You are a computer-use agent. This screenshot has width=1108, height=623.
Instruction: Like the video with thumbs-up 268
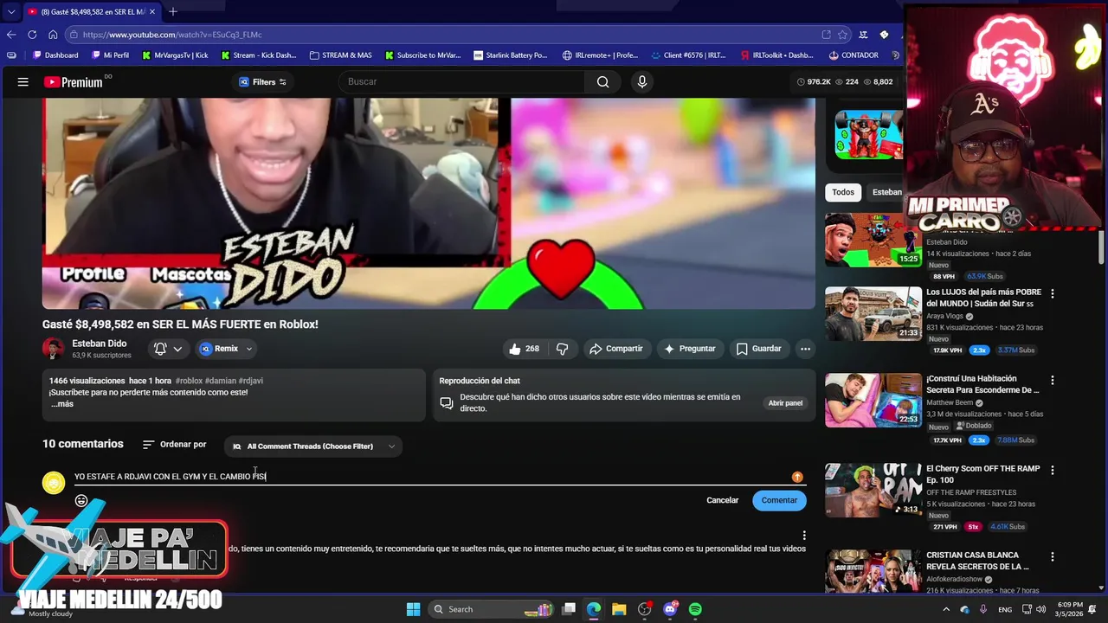pos(525,349)
